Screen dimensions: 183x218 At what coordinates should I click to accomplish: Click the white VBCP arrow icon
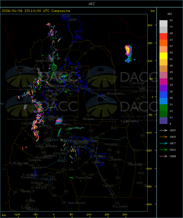point(163,130)
